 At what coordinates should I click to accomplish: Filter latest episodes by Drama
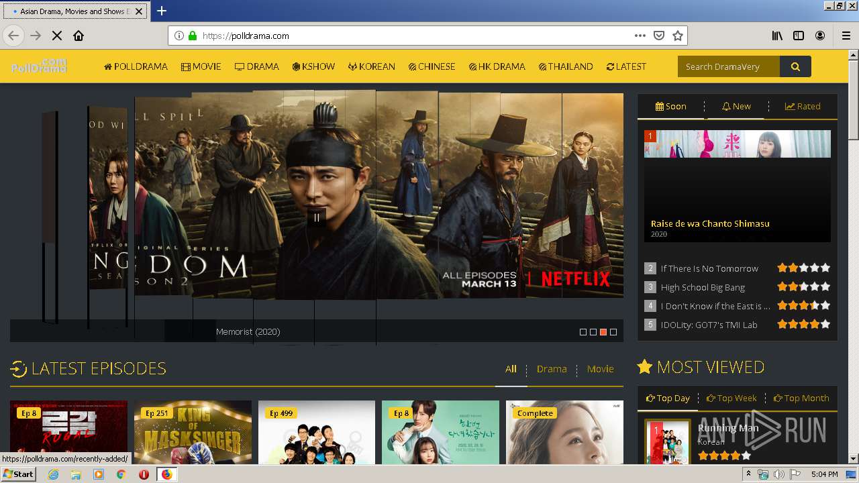pyautogui.click(x=552, y=368)
